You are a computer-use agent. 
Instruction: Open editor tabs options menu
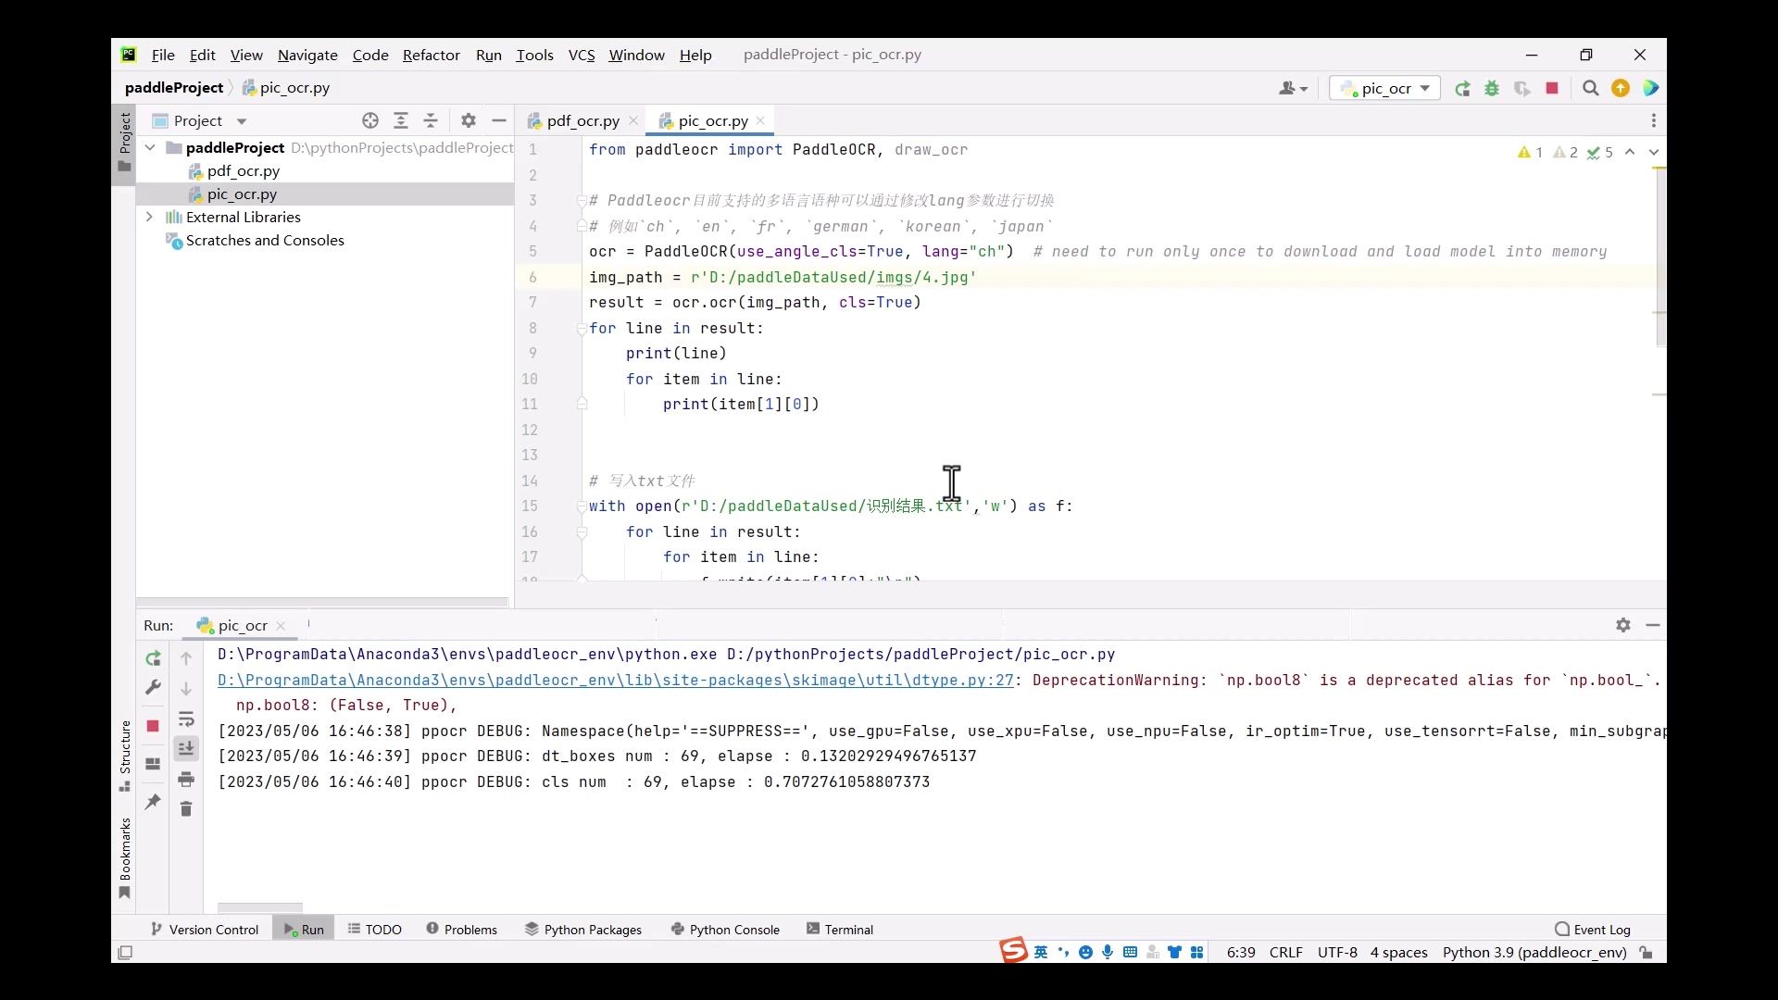click(1654, 121)
